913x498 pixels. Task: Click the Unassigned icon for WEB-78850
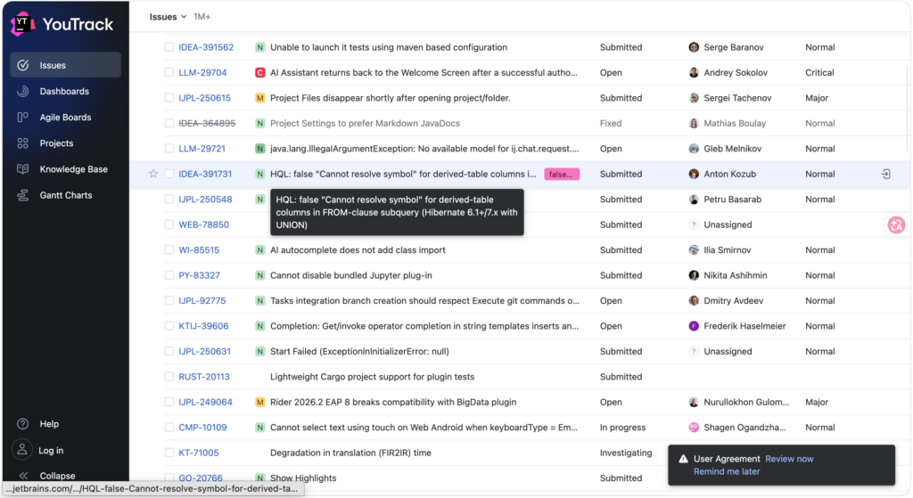[x=694, y=225]
